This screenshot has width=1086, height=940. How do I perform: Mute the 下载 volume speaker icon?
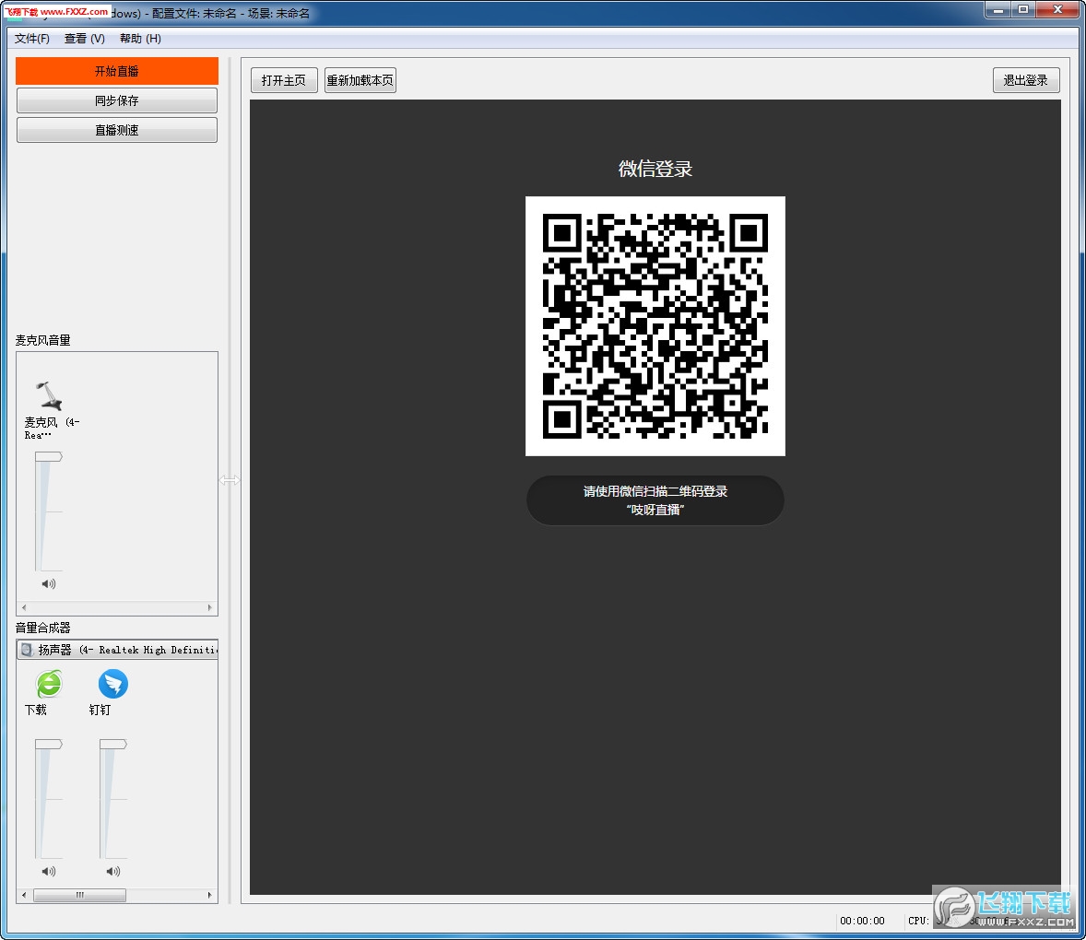point(49,871)
